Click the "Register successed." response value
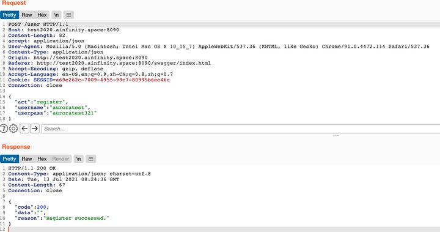Image resolution: width=440 pixels, height=232 pixels. coord(76,218)
